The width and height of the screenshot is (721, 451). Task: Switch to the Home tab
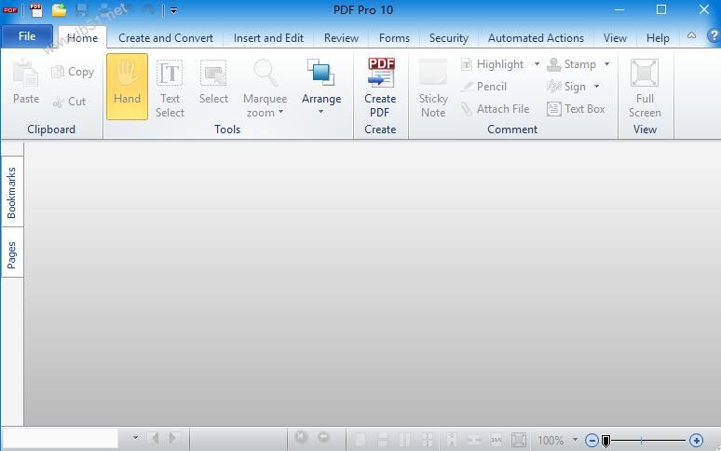82,37
